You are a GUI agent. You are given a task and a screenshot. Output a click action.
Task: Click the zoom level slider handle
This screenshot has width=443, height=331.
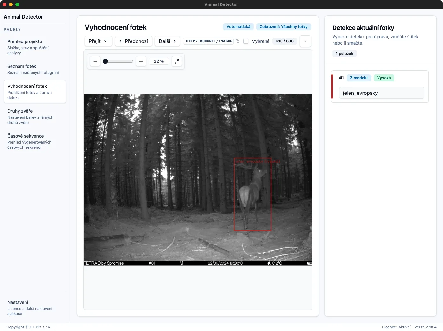pos(105,61)
